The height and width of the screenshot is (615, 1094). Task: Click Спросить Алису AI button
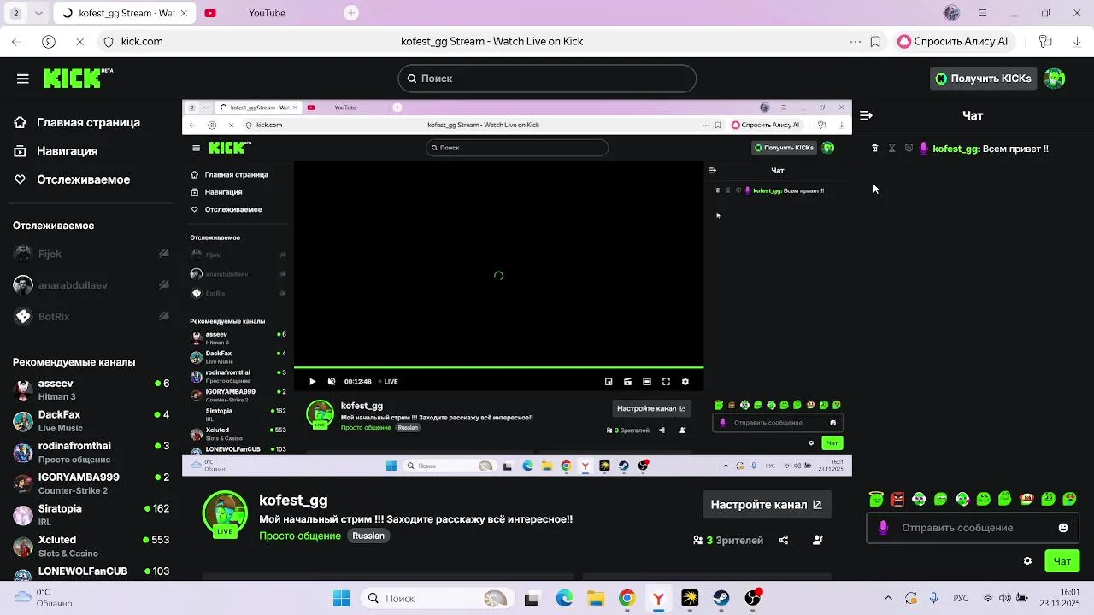coord(954,41)
